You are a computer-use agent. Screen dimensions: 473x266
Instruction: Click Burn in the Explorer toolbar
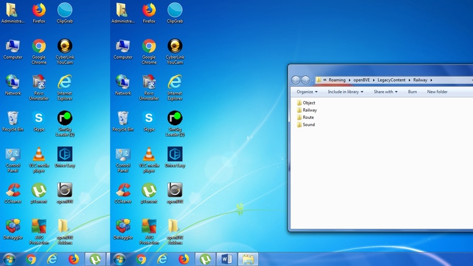(412, 92)
